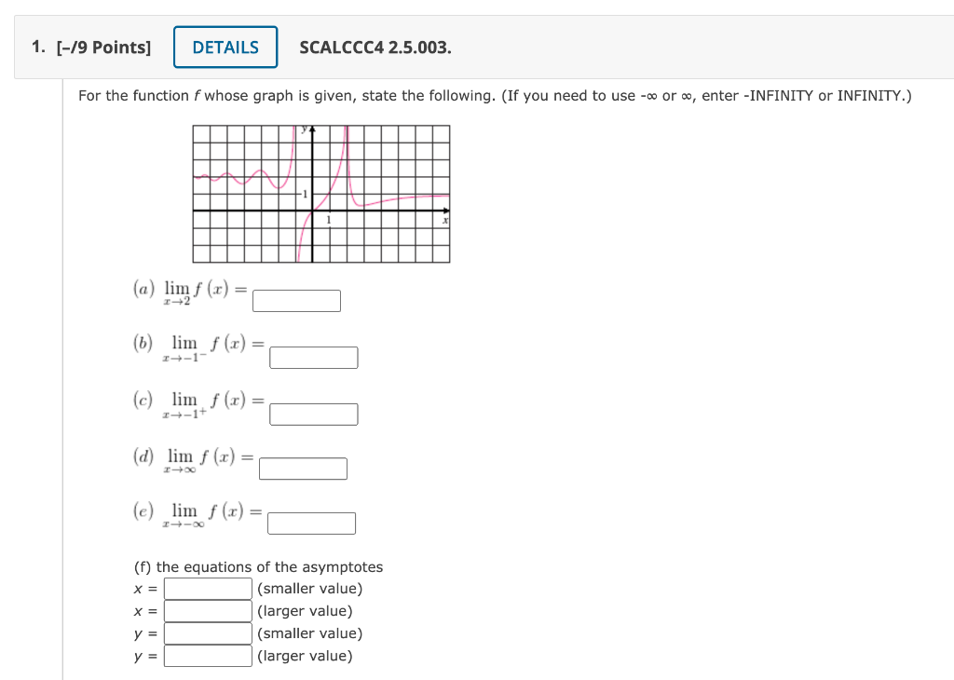Click the DETAILS button
Image resolution: width=954 pixels, height=680 pixels.
[x=225, y=47]
